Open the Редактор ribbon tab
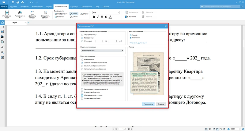The image size is (245, 131). (x=13, y=7)
